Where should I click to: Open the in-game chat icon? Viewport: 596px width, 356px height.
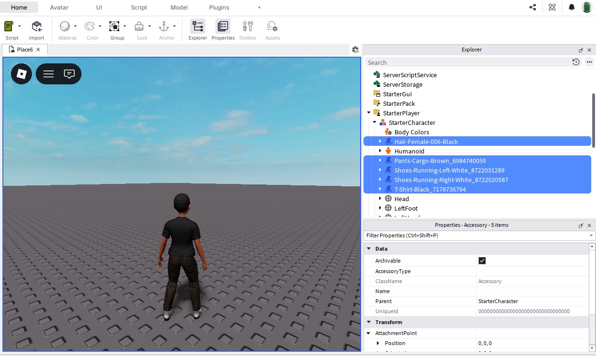tap(70, 74)
